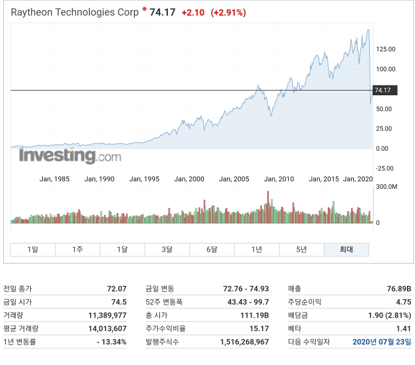Click the Jan, 1985 axis label
This screenshot has height=365, width=415.
coord(54,179)
